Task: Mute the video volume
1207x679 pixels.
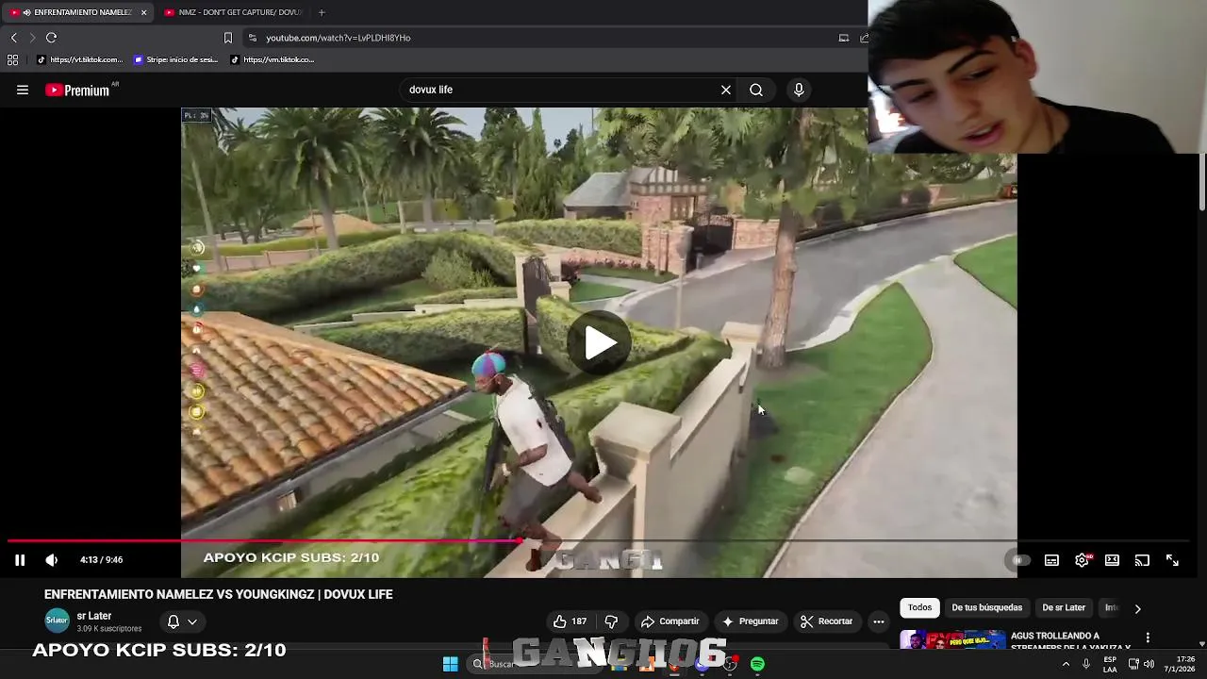Action: [52, 560]
